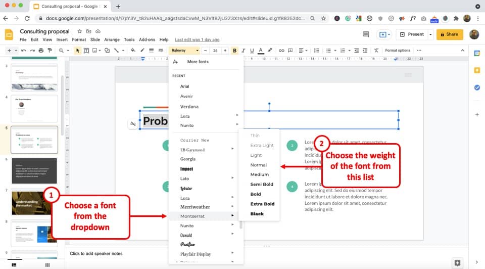Click the Highlight color marker icon
Image resolution: width=485 pixels, height=269 pixels.
tap(270, 51)
